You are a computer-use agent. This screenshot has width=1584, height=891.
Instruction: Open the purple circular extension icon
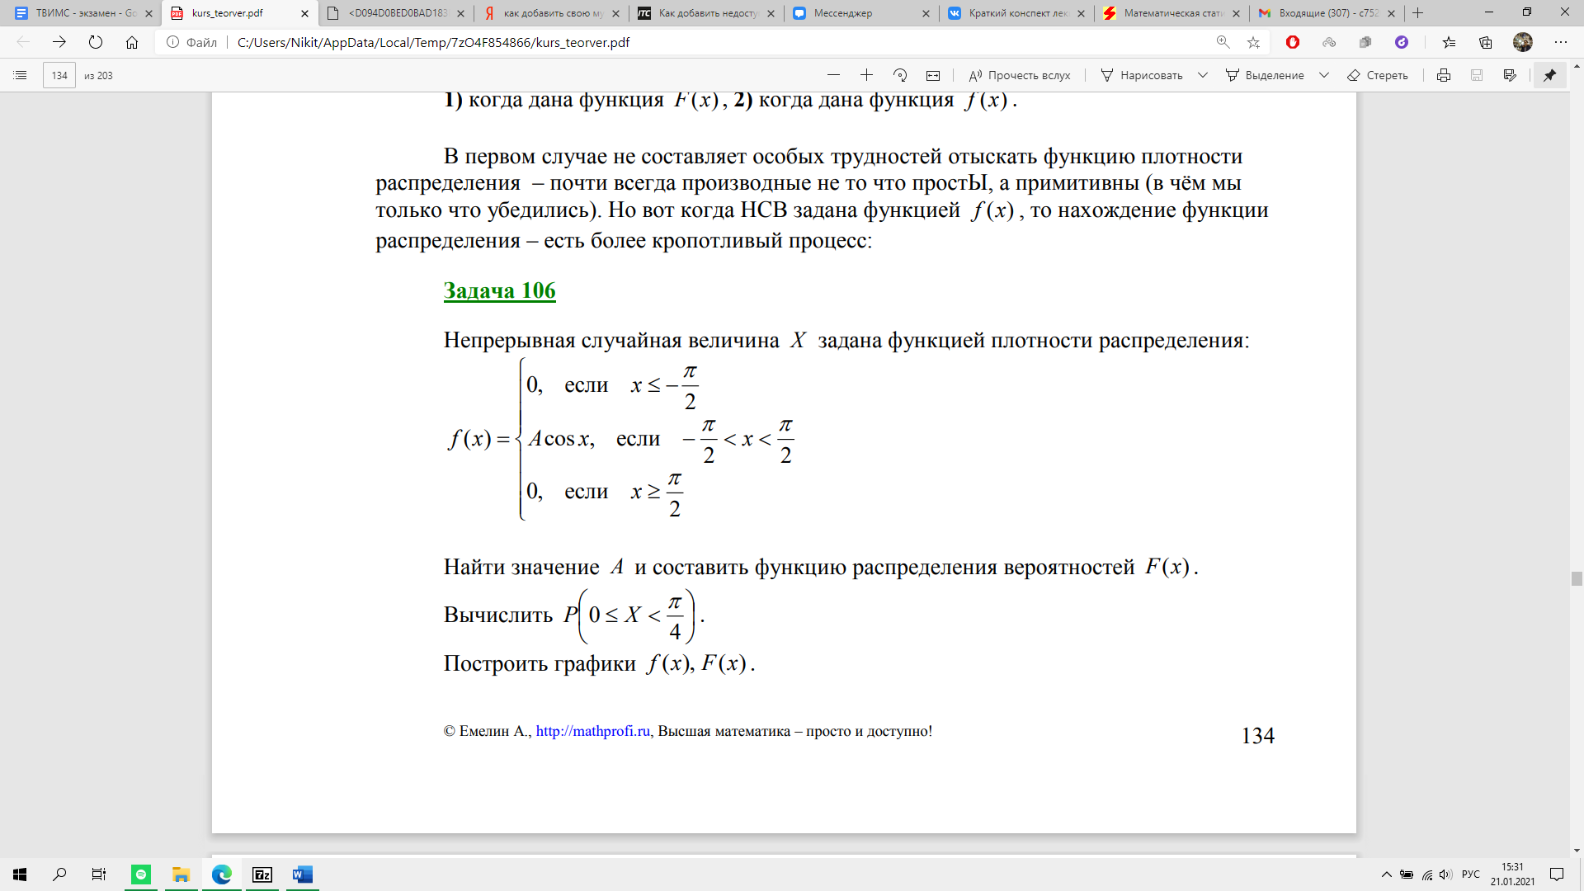coord(1402,42)
